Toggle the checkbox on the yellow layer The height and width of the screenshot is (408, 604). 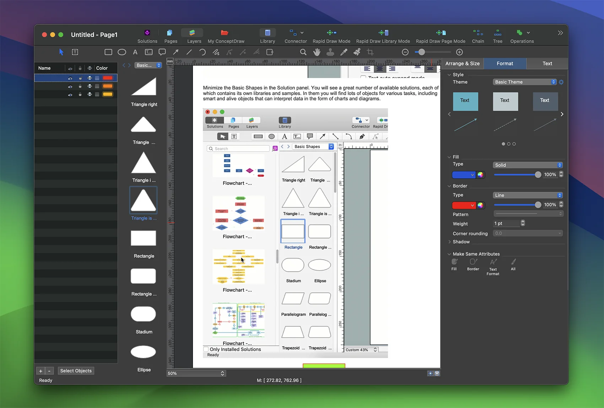(97, 94)
